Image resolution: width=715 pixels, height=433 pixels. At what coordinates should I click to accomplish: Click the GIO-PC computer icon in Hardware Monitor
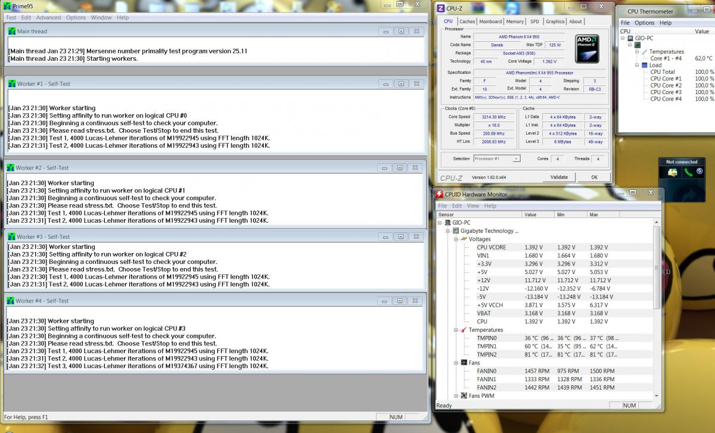point(448,223)
